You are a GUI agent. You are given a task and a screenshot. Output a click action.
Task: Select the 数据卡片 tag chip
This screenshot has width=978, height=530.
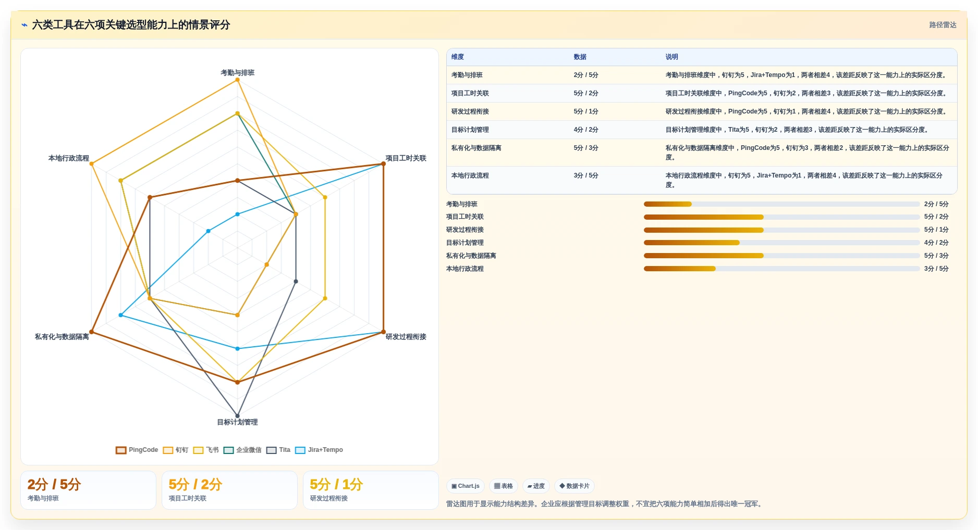point(574,486)
